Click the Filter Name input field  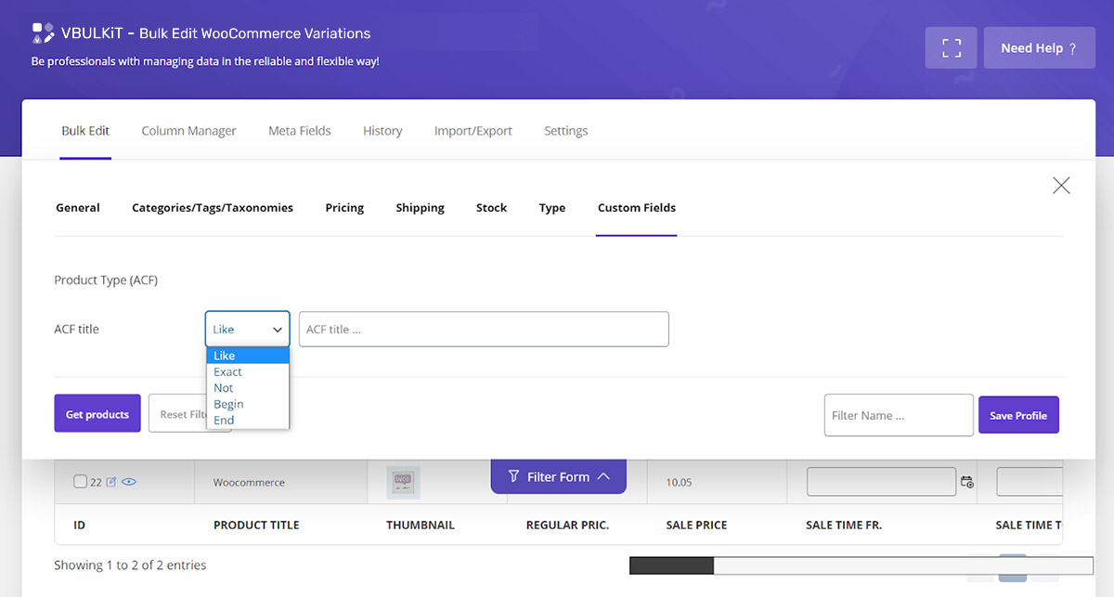(x=898, y=415)
